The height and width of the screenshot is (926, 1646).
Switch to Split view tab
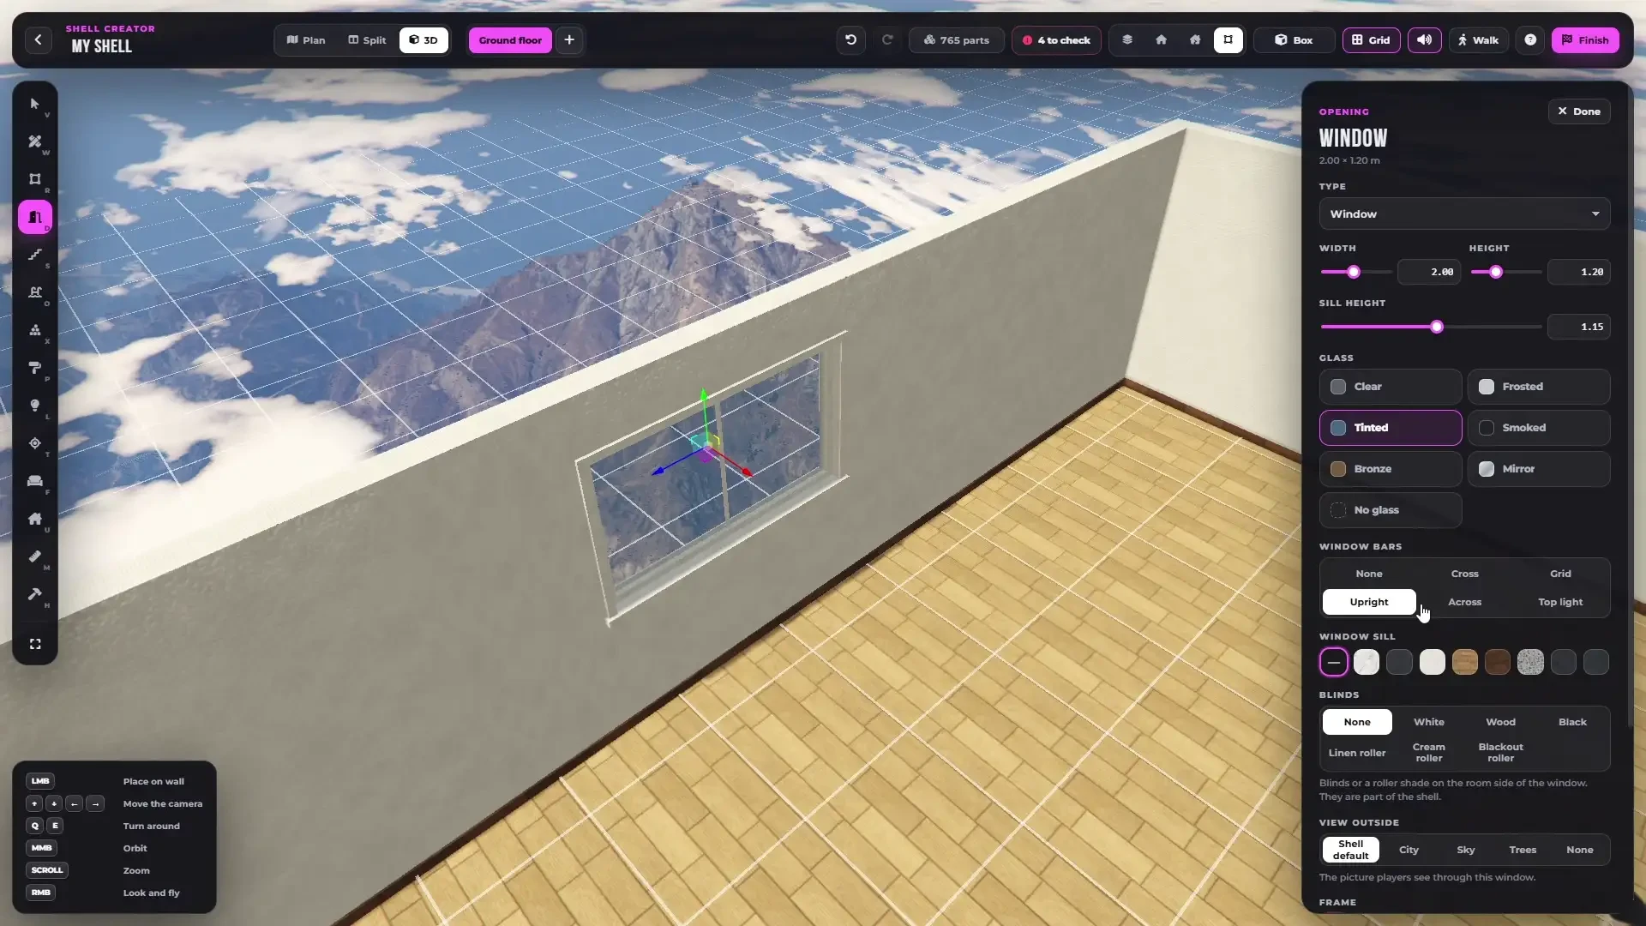(x=367, y=40)
